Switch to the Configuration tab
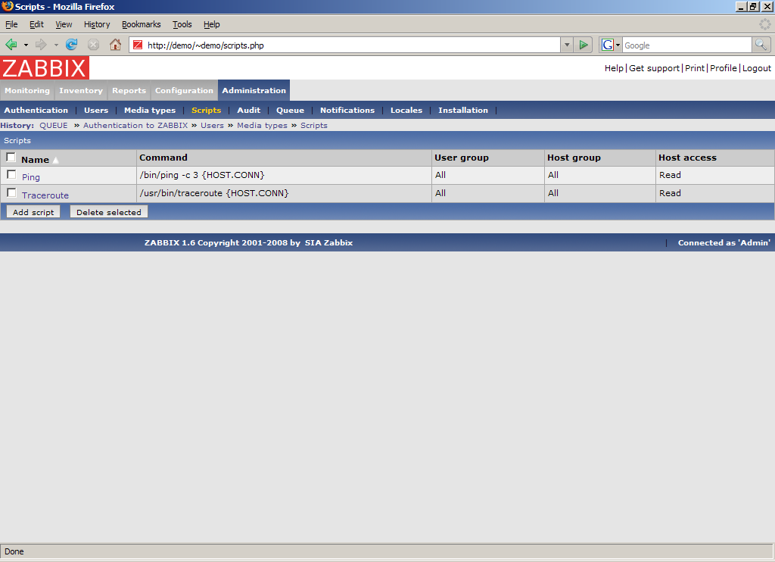775x562 pixels. pos(185,91)
